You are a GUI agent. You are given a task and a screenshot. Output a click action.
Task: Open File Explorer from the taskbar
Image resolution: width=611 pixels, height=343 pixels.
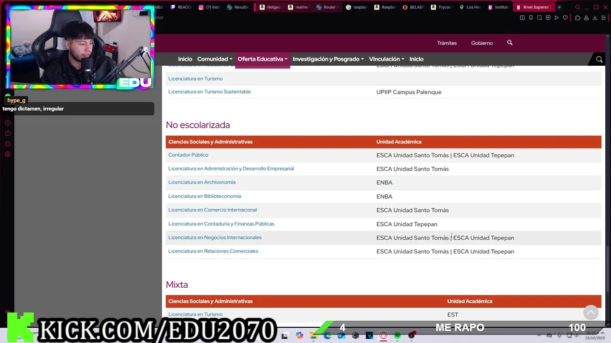(314, 335)
